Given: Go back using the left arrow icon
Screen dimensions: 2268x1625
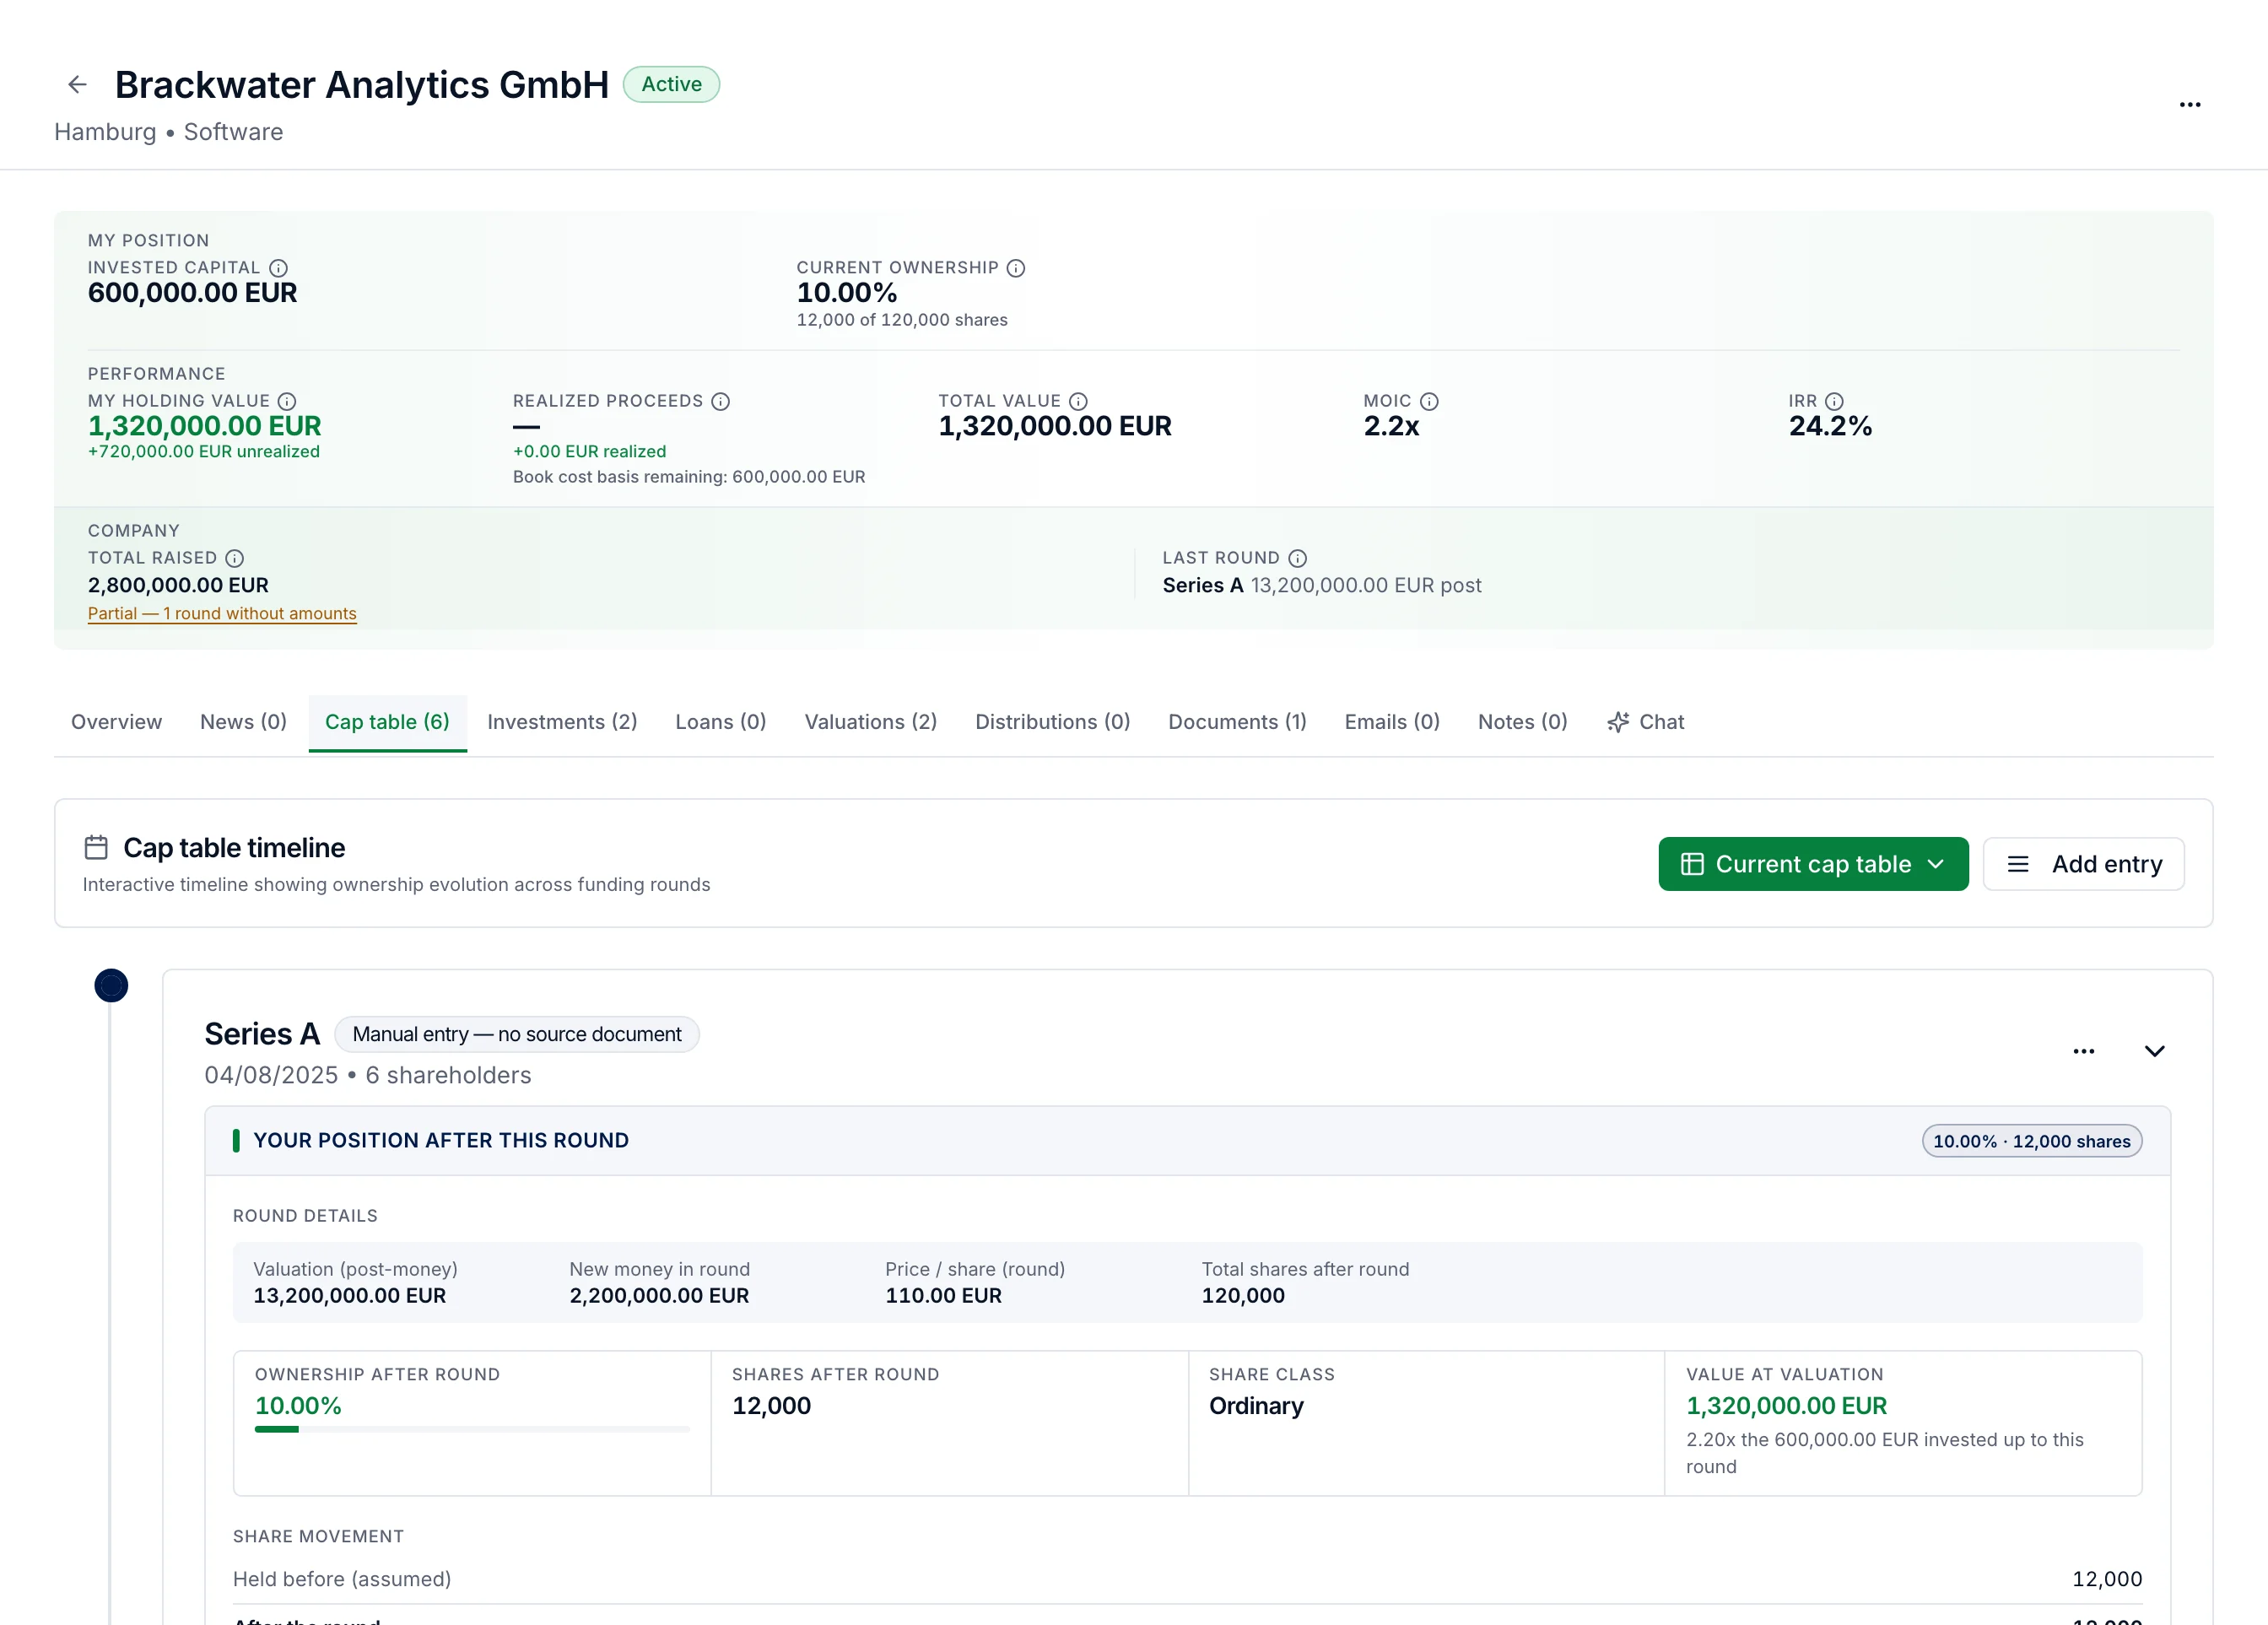Looking at the screenshot, I should [77, 85].
